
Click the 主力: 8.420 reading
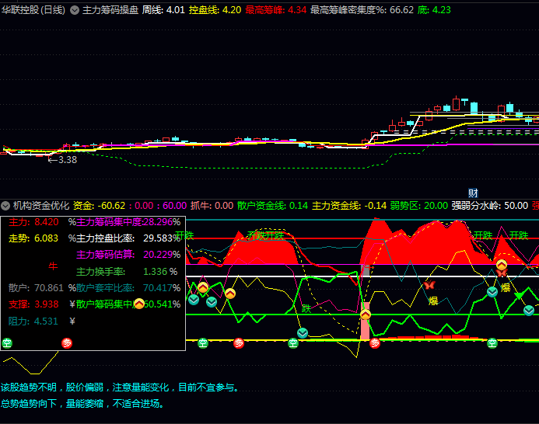click(x=33, y=222)
